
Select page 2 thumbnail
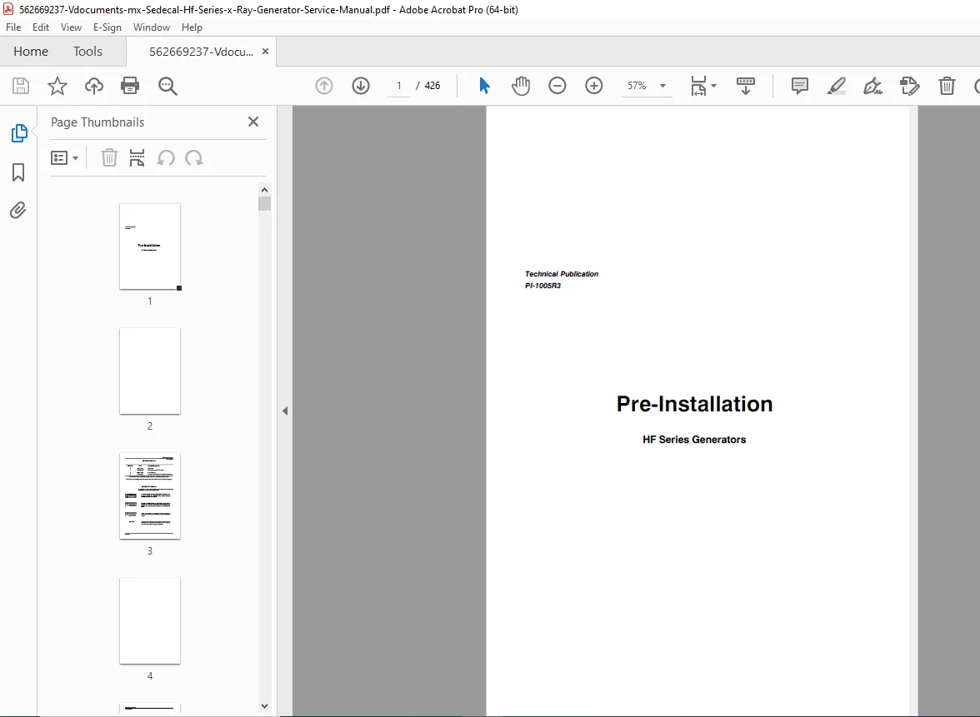click(x=150, y=371)
